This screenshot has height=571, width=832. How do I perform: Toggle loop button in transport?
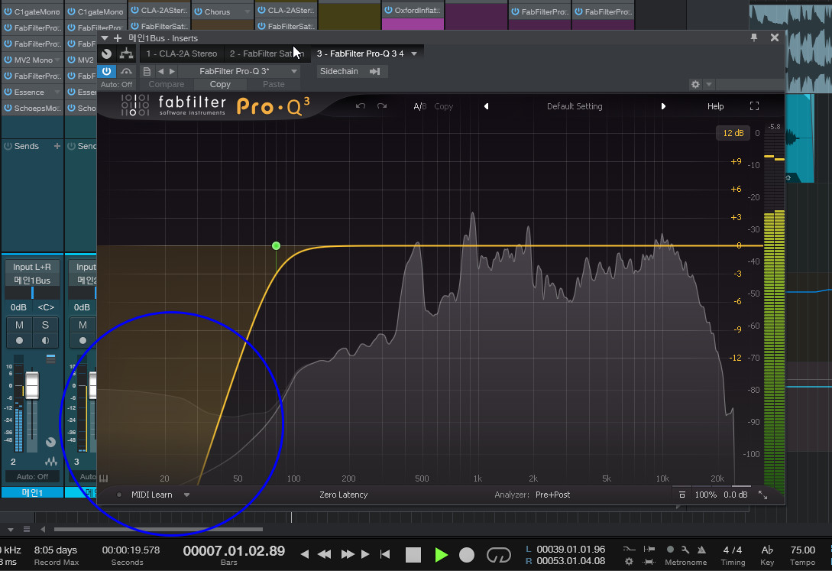coord(498,555)
